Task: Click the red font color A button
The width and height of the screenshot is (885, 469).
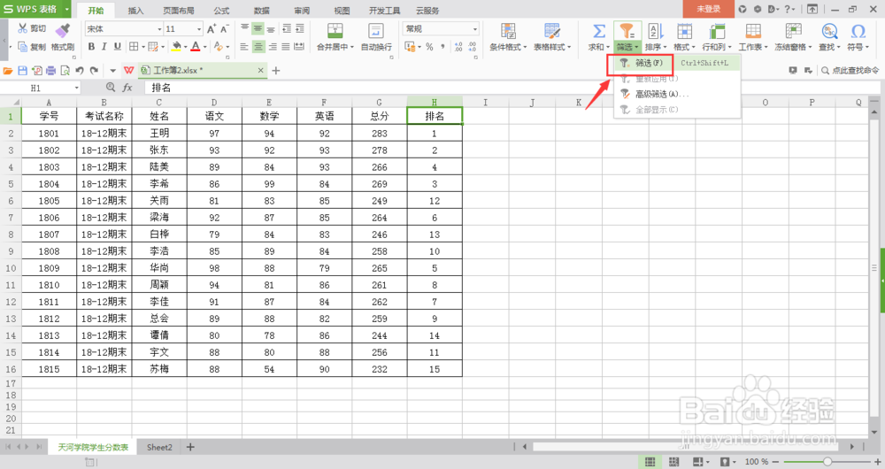Action: tap(196, 47)
